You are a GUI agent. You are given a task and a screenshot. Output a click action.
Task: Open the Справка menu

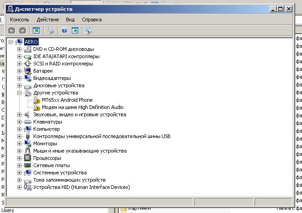pyautogui.click(x=91, y=20)
